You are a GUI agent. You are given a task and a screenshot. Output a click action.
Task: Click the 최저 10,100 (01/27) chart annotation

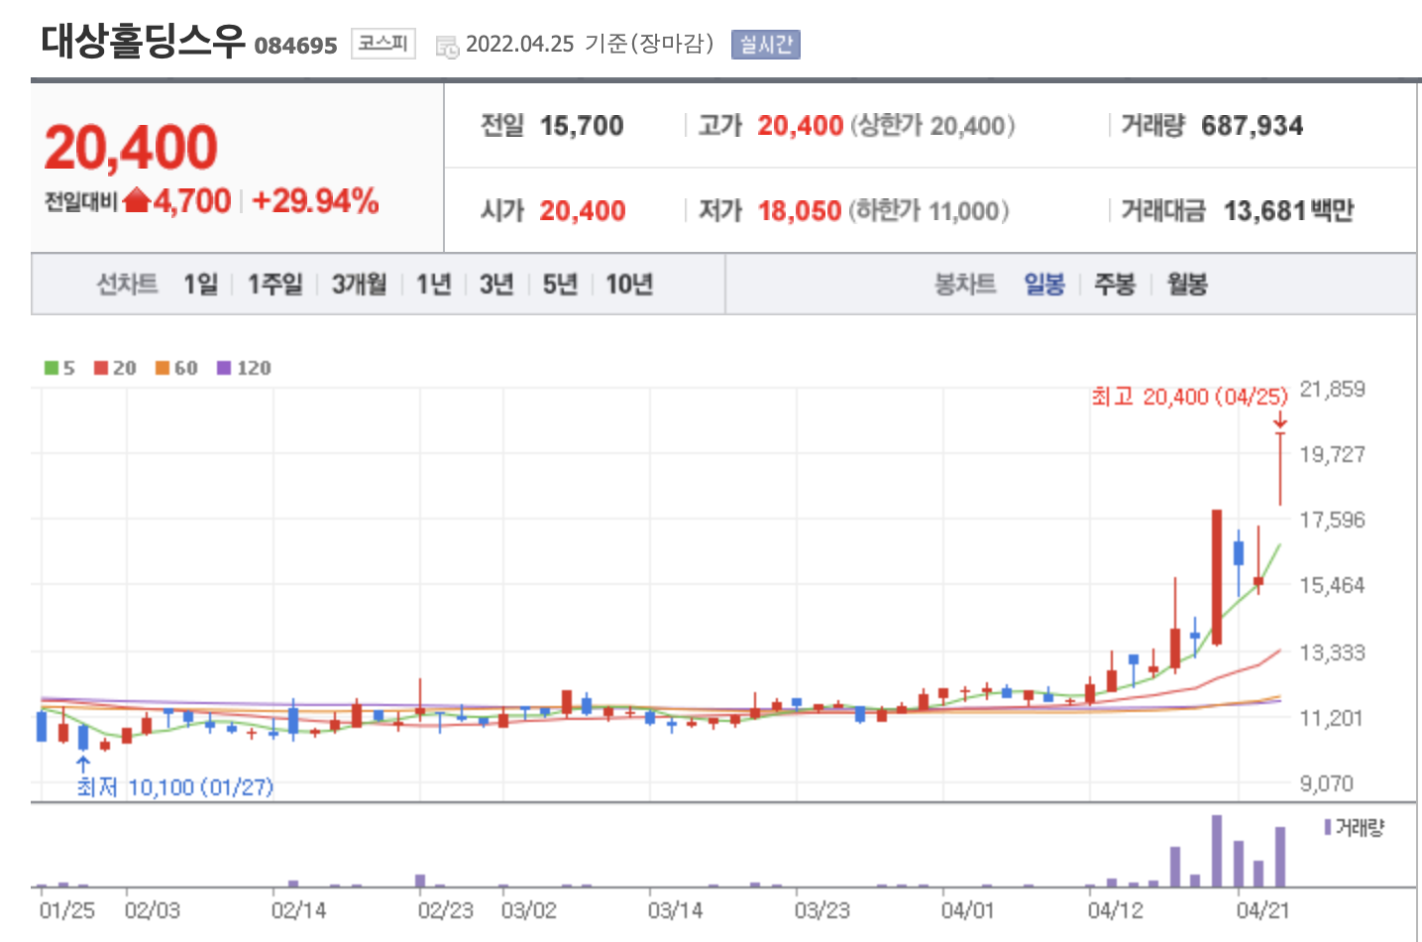click(x=175, y=787)
